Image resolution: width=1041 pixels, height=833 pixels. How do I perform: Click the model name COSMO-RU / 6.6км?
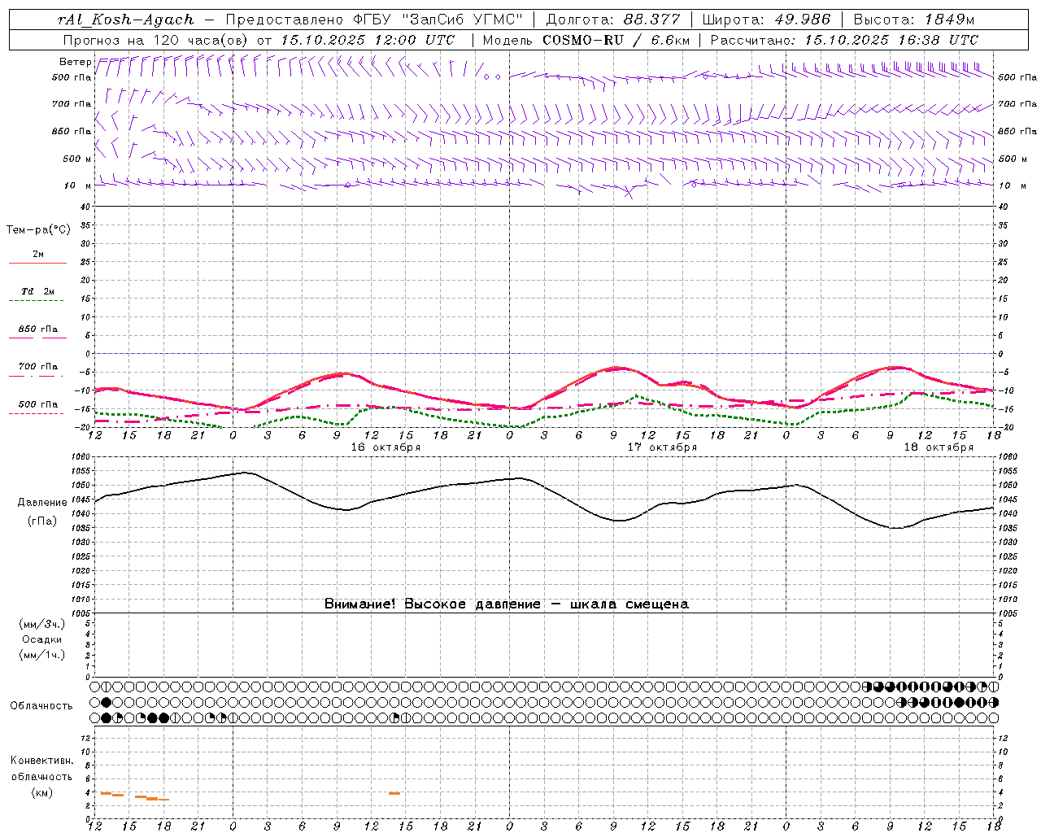click(x=616, y=40)
